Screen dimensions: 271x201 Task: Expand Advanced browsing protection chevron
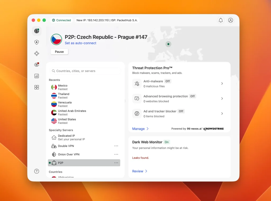coord(222,99)
